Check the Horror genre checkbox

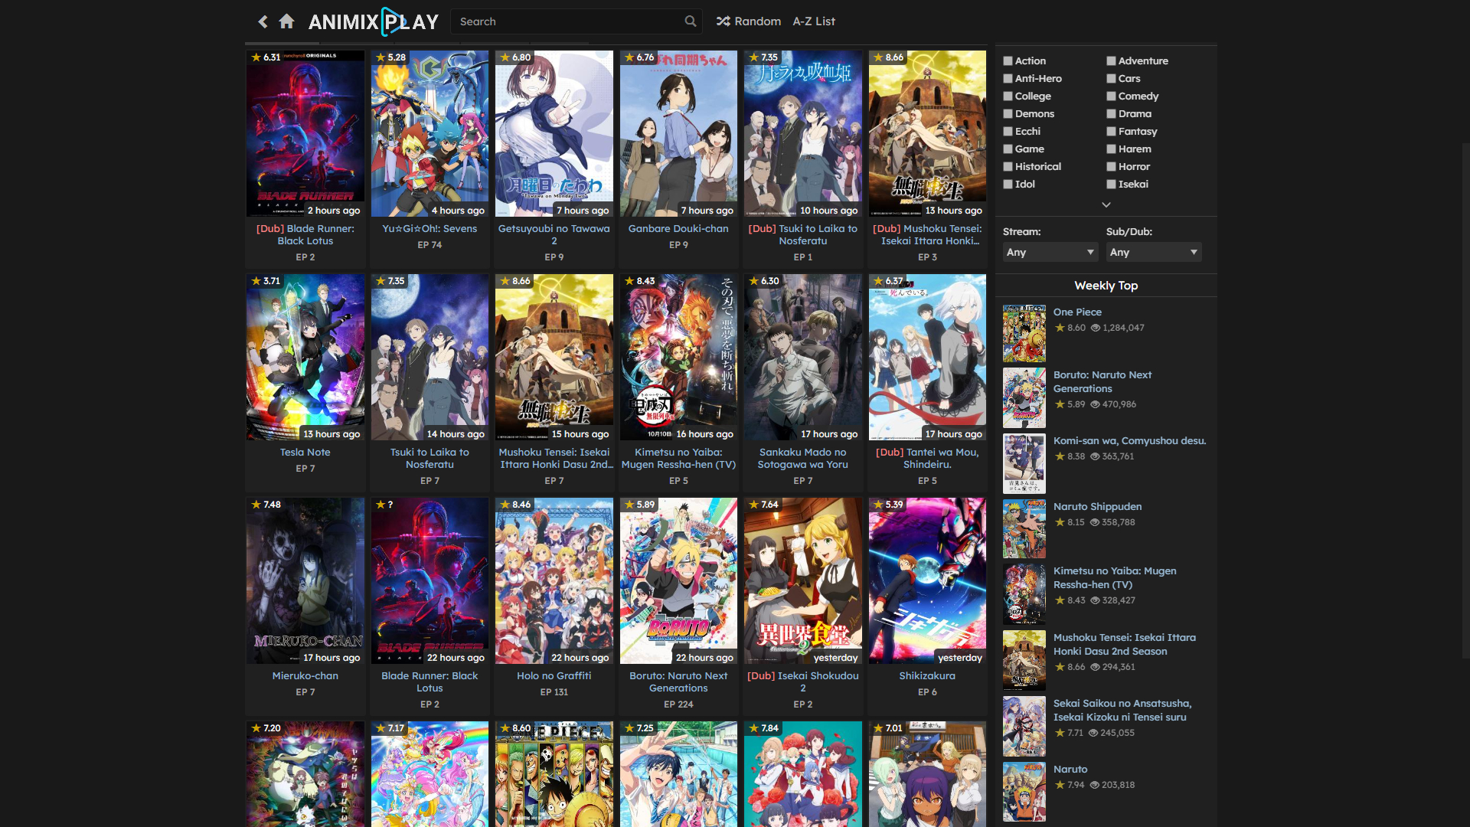pos(1111,166)
